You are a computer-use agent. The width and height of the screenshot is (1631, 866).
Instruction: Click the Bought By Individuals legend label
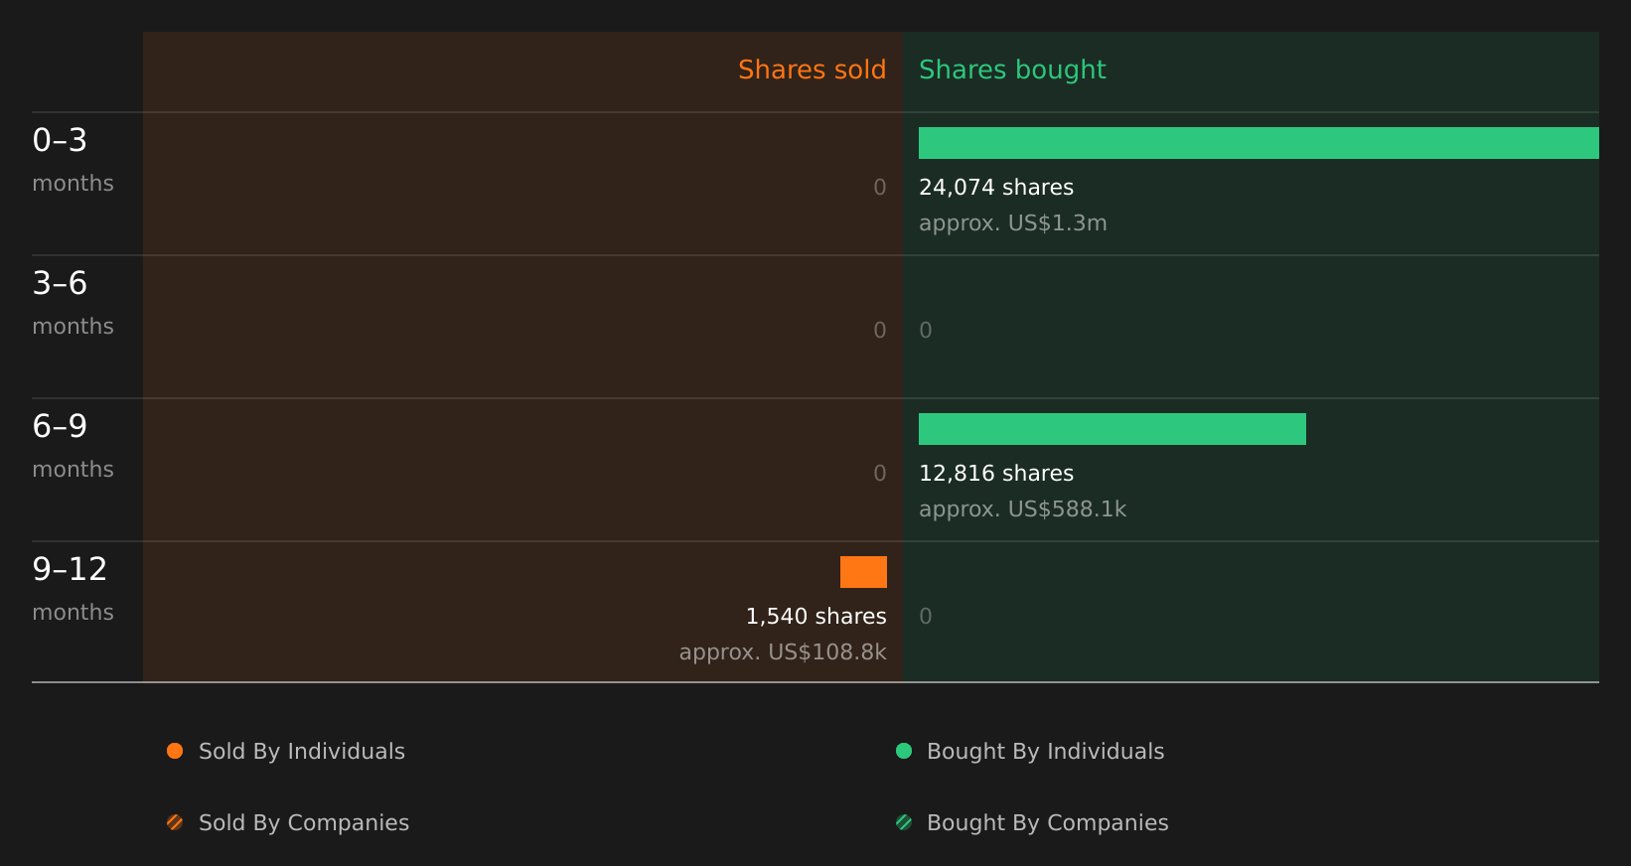(x=1046, y=752)
